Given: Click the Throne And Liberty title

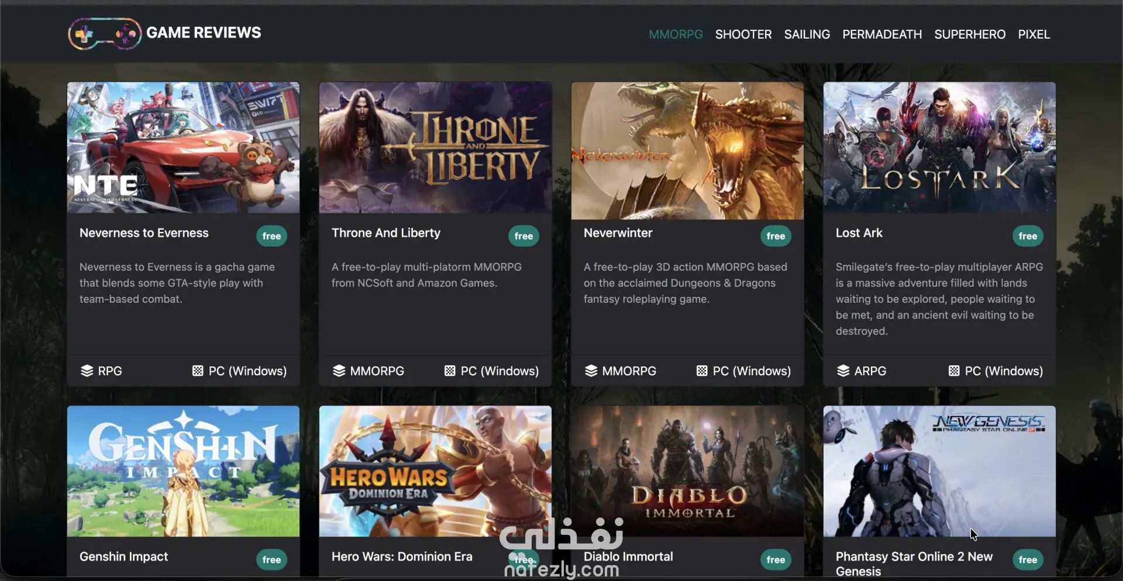Looking at the screenshot, I should point(386,233).
